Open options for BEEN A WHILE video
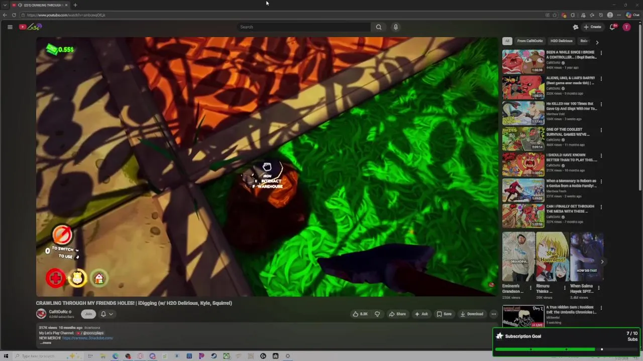Screen dimensions: 643x361 (x=601, y=53)
